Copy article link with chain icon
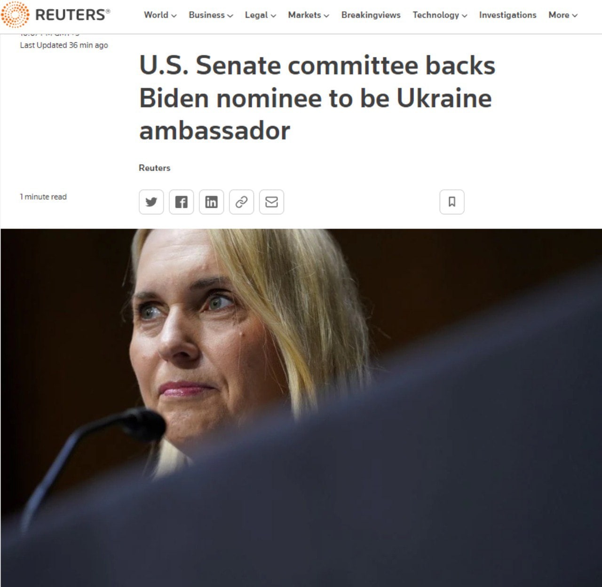Screen dimensions: 602x587 tap(242, 202)
